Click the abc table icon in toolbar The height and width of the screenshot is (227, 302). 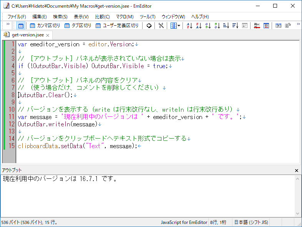click(266, 26)
